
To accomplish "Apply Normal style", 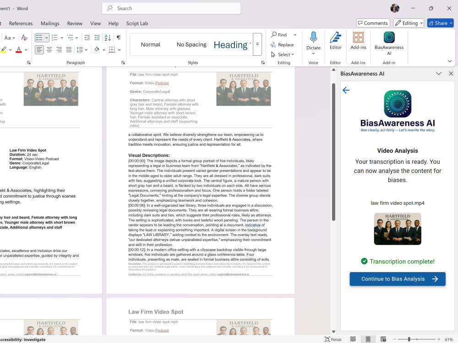I will pyautogui.click(x=150, y=45).
